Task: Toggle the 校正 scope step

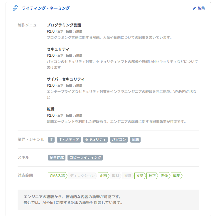Action: coord(152,176)
